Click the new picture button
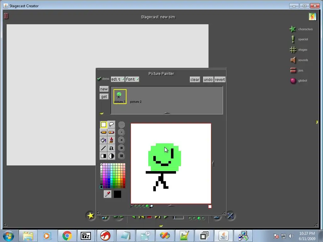 click(x=104, y=89)
